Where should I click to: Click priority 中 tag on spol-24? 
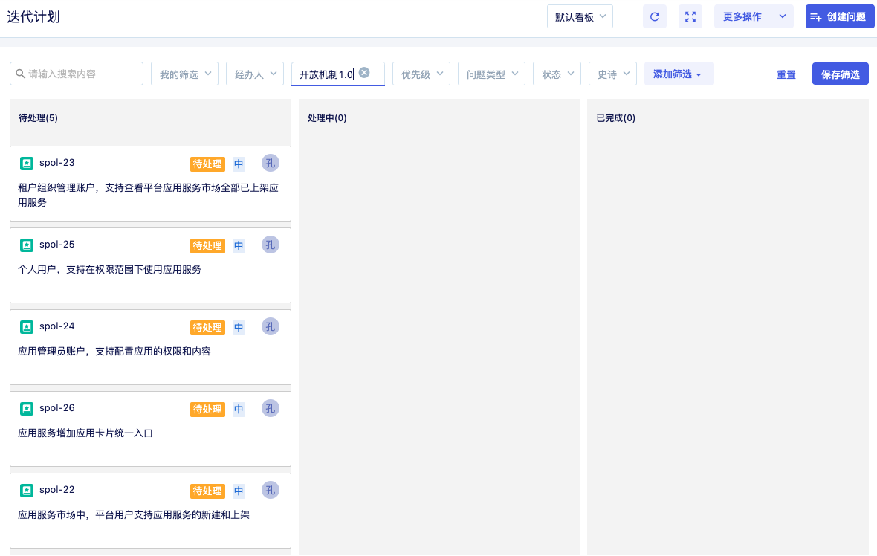coord(239,327)
